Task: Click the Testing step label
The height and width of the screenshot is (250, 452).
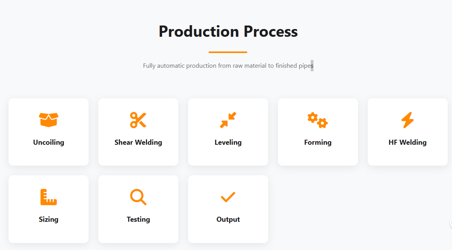Action: click(138, 219)
